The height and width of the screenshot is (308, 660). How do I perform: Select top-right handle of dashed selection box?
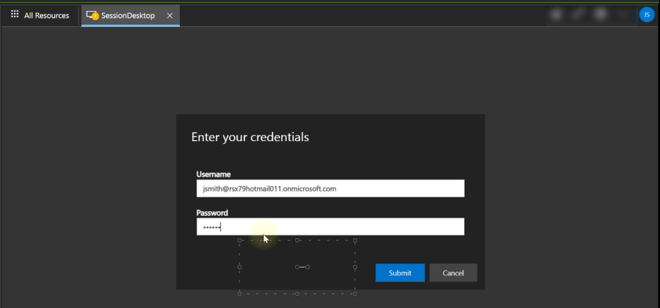tap(354, 240)
